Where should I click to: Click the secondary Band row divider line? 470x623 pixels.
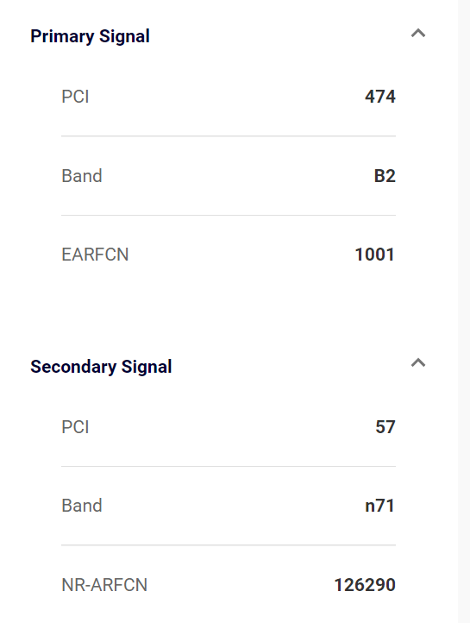[x=229, y=545]
